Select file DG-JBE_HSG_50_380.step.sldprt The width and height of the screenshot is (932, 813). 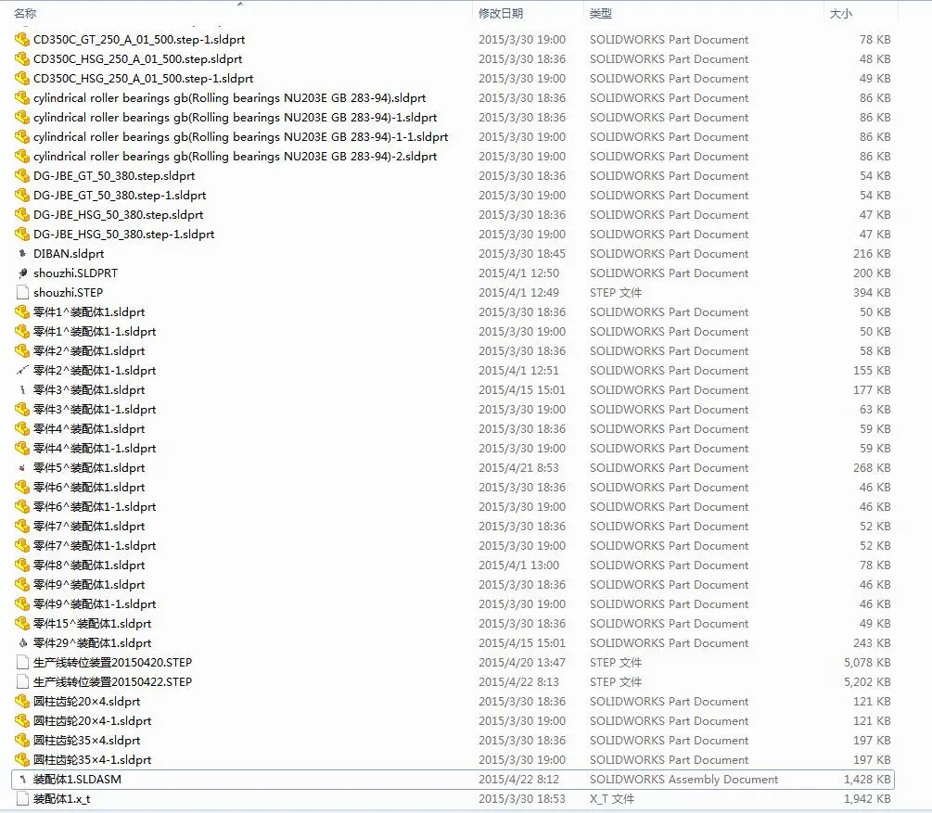tap(119, 214)
